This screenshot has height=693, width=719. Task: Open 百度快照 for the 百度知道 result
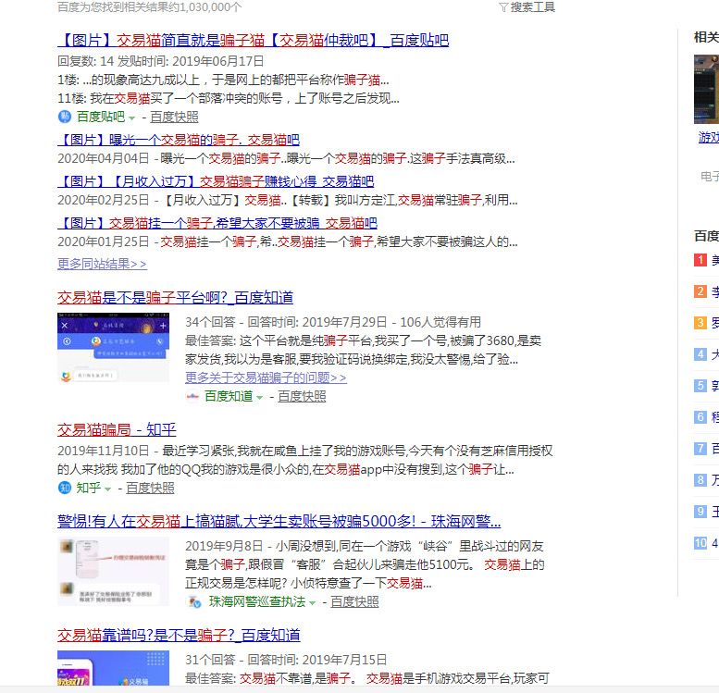(x=303, y=396)
